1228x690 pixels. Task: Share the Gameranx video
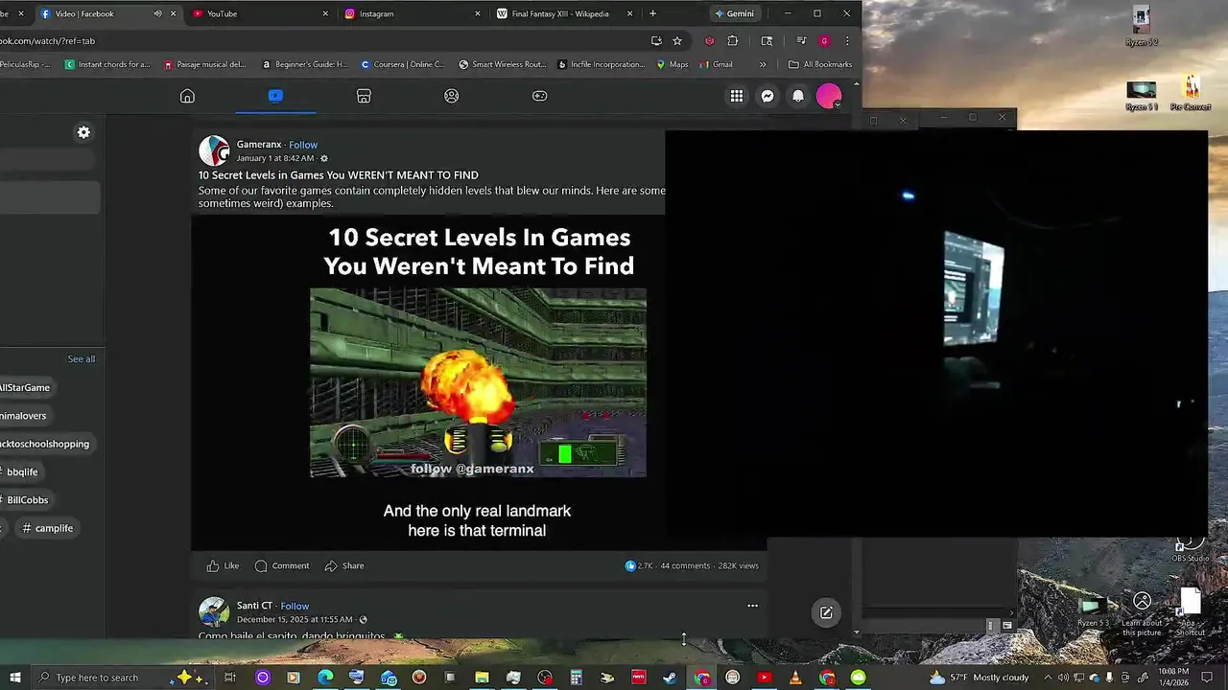coord(343,565)
